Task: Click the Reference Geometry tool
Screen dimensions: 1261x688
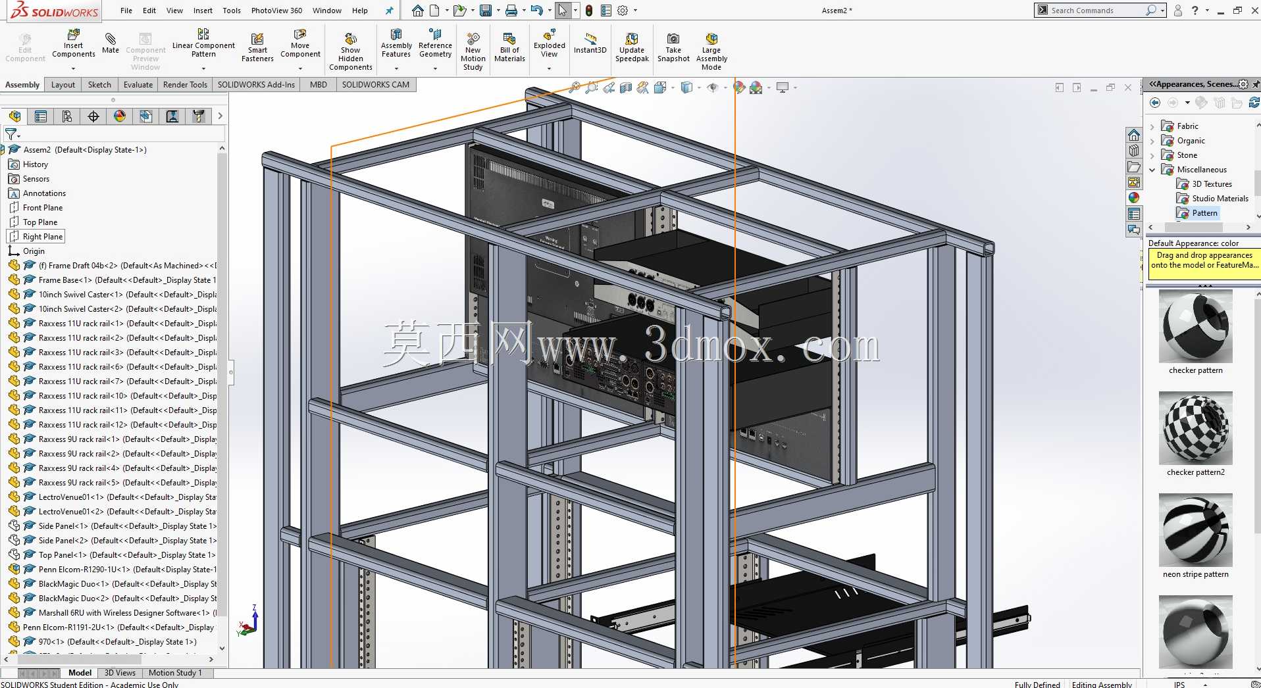Action: point(435,43)
